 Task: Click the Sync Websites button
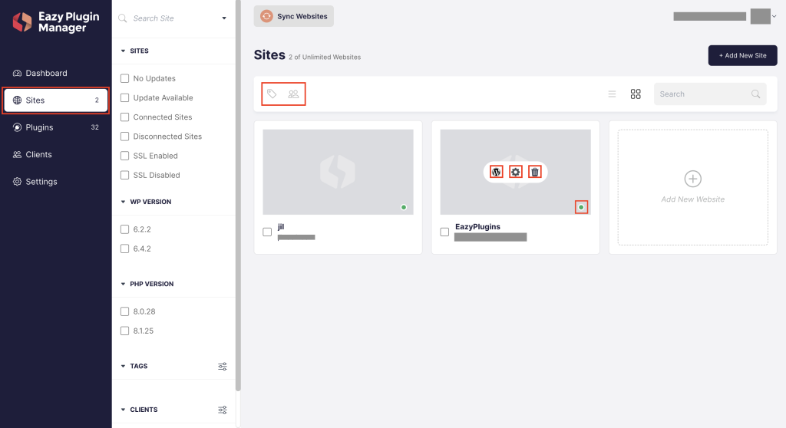click(x=294, y=16)
